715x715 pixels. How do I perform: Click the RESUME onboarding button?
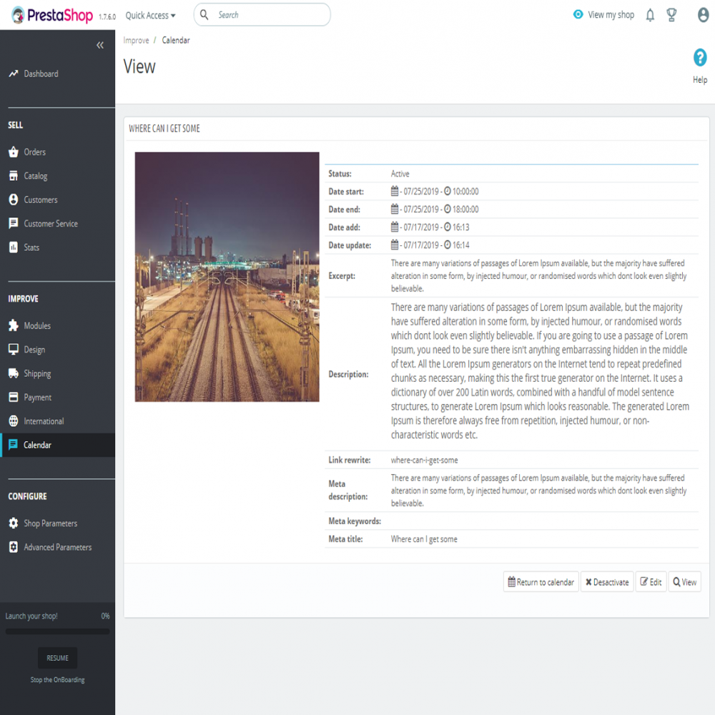coord(57,658)
